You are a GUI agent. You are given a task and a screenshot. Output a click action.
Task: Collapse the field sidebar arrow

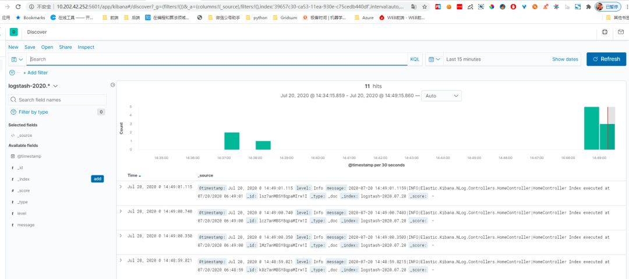click(113, 85)
